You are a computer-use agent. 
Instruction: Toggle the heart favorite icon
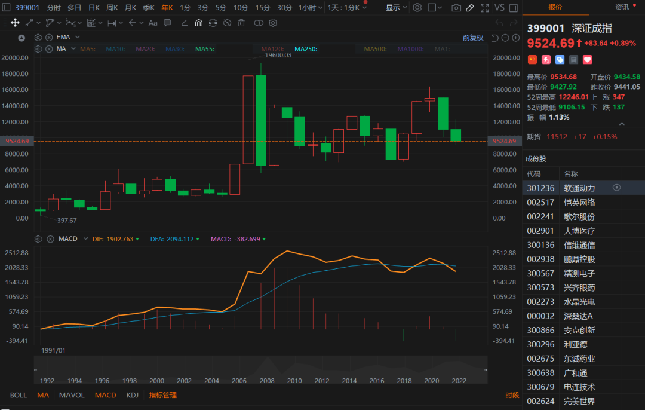pos(588,60)
